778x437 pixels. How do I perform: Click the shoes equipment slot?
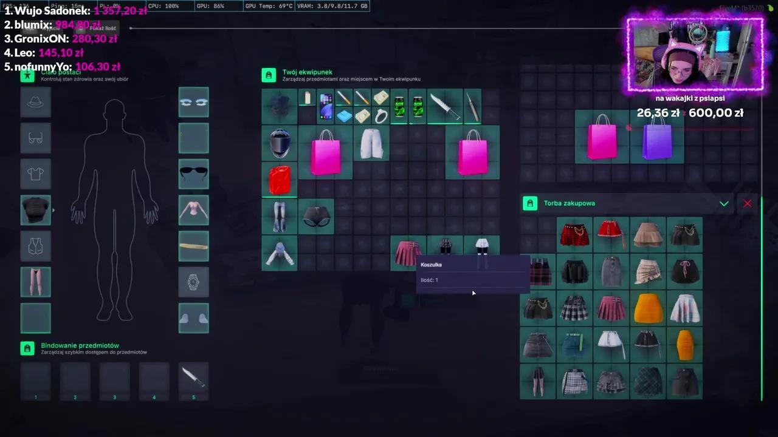tap(193, 318)
